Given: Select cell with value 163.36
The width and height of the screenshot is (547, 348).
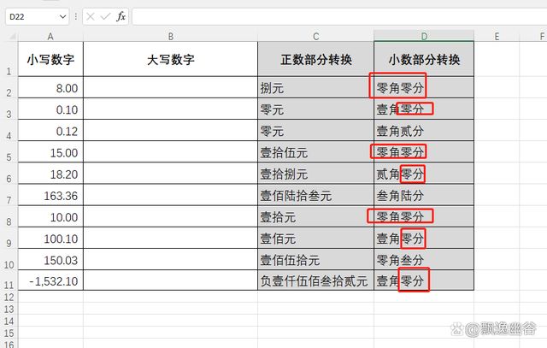Looking at the screenshot, I should 50,195.
